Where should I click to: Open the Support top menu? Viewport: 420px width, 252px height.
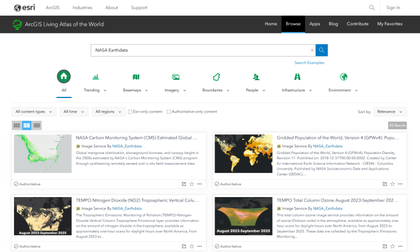tap(139, 7)
